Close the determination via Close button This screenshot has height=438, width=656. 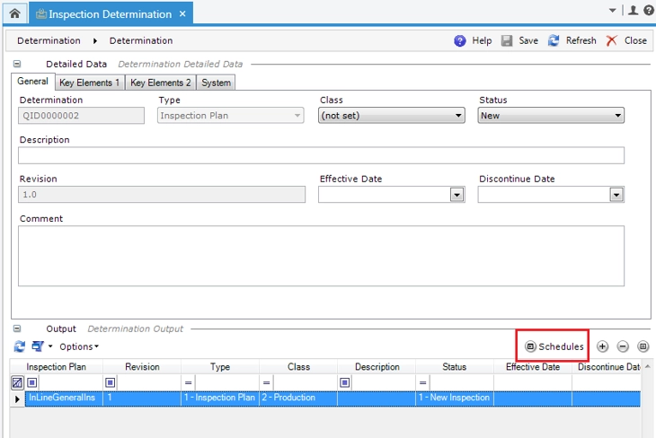pos(626,40)
